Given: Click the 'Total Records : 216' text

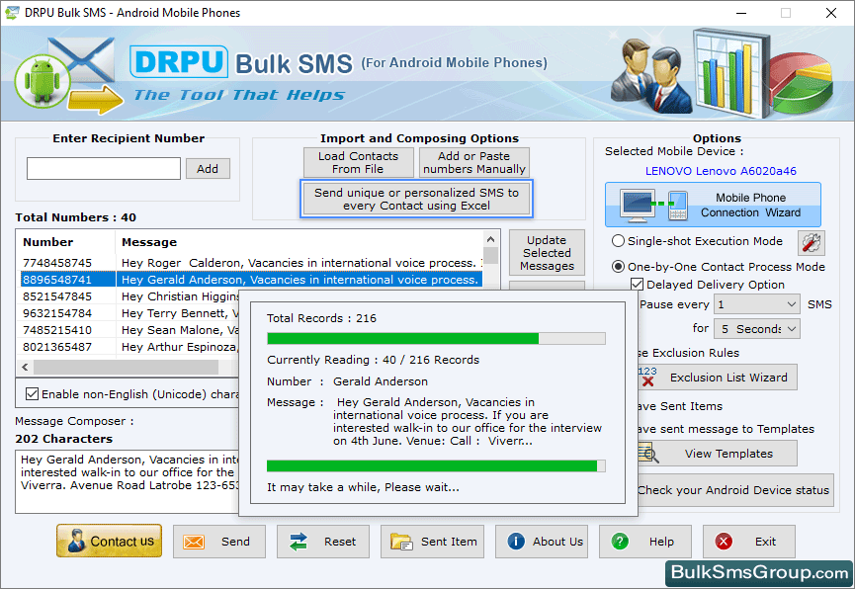Looking at the screenshot, I should [x=321, y=318].
